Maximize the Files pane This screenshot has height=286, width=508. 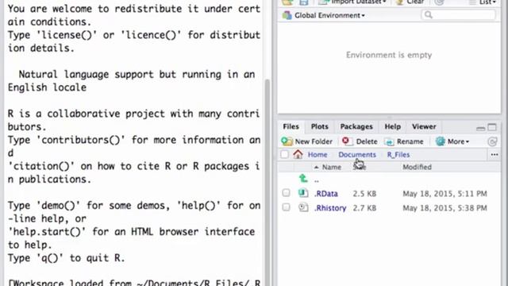[492, 127]
